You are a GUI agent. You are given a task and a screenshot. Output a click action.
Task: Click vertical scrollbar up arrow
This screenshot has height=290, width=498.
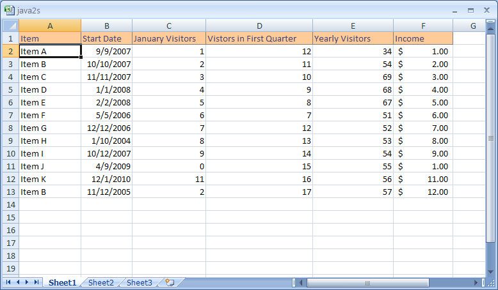[491, 29]
